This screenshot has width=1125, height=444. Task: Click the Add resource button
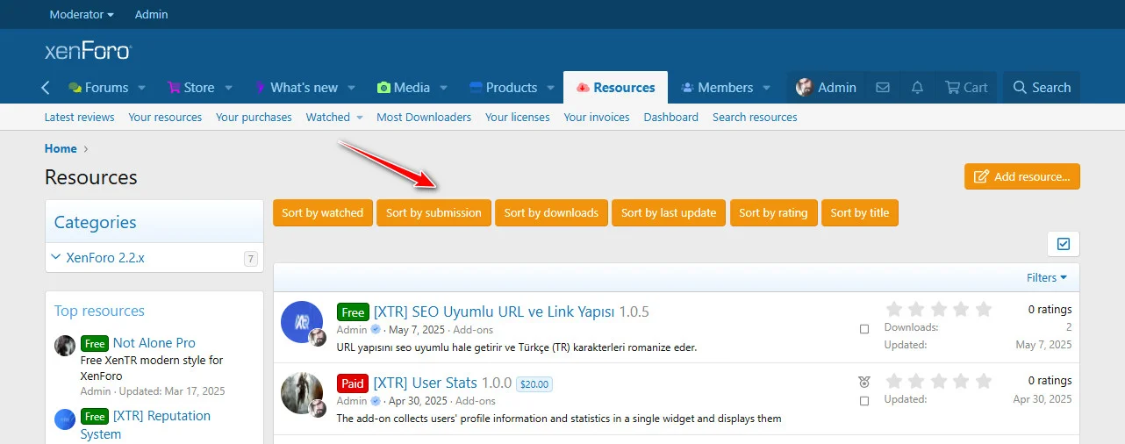(x=1022, y=176)
